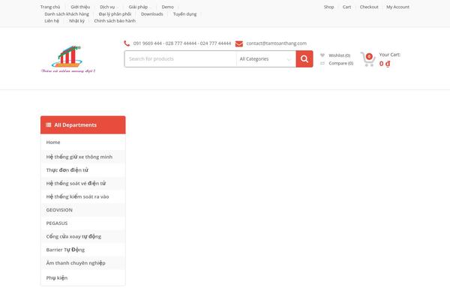This screenshot has height=300, width=450.
Task: Open the Nhật ký menu item
Action: (x=77, y=21)
